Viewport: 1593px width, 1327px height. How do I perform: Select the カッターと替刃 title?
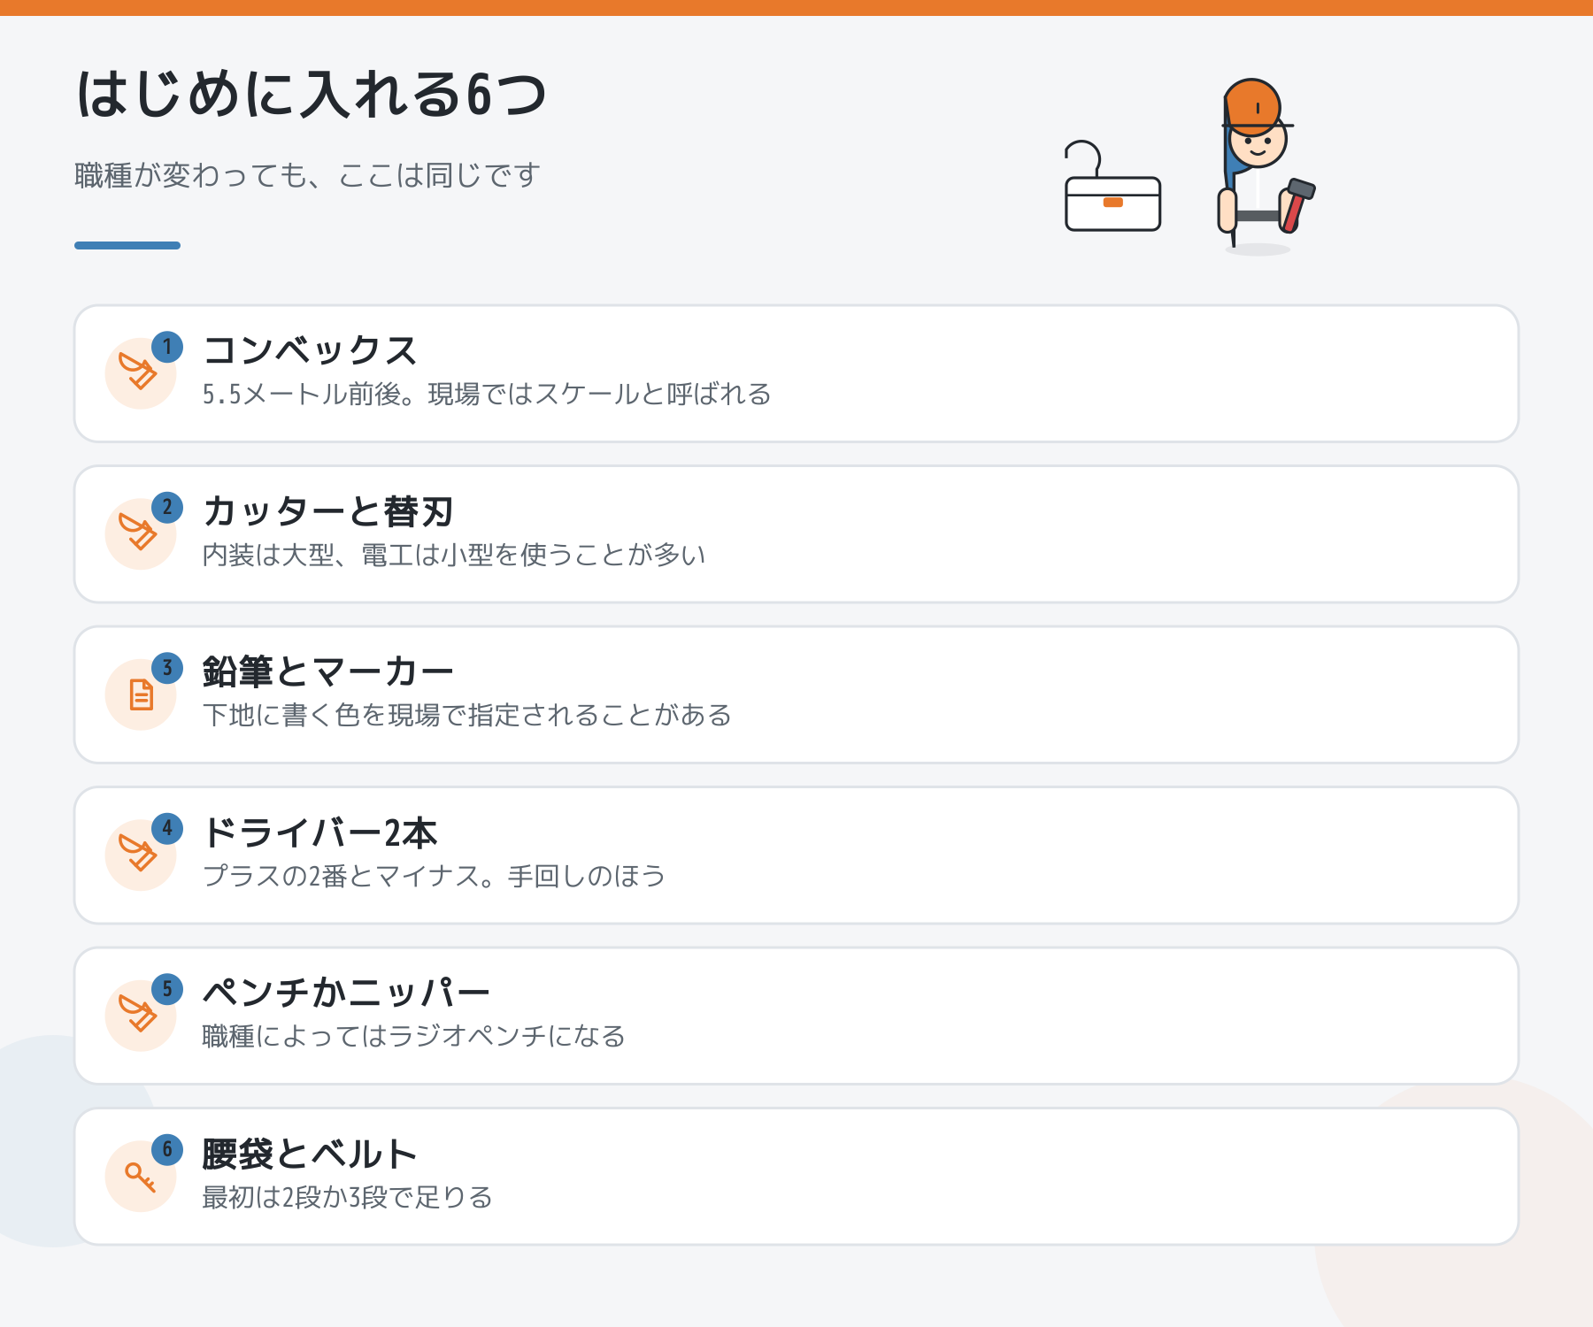[327, 511]
